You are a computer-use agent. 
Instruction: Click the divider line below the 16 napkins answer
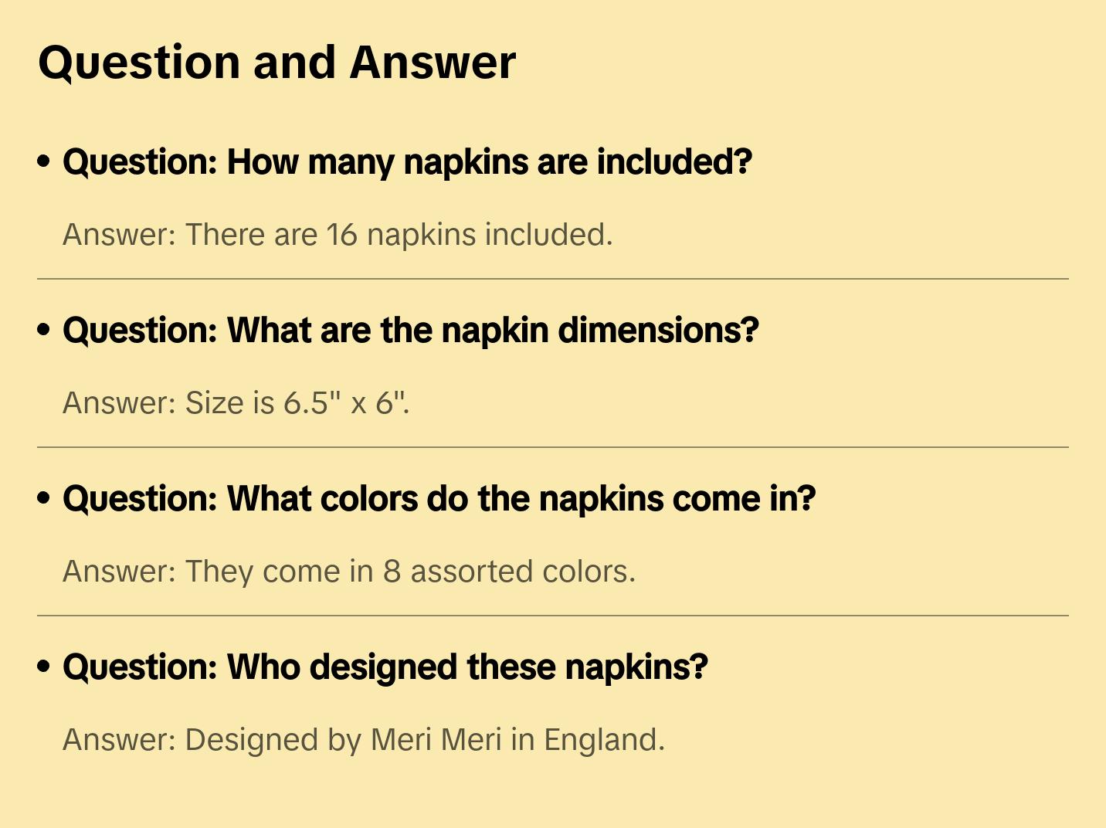[553, 279]
